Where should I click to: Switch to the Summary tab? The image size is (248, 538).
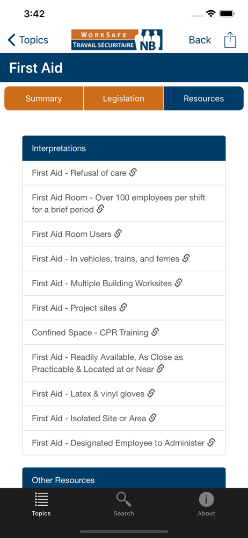click(44, 98)
